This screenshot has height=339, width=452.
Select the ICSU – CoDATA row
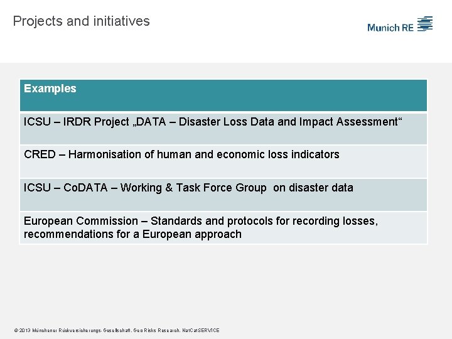click(x=223, y=195)
